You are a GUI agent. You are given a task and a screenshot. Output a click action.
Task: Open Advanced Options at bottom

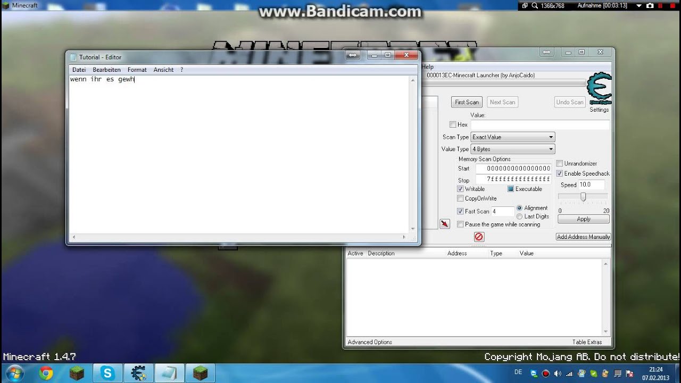pos(370,342)
